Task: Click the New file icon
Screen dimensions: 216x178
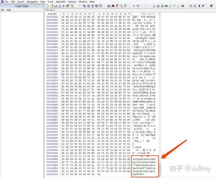Action: 47,6
